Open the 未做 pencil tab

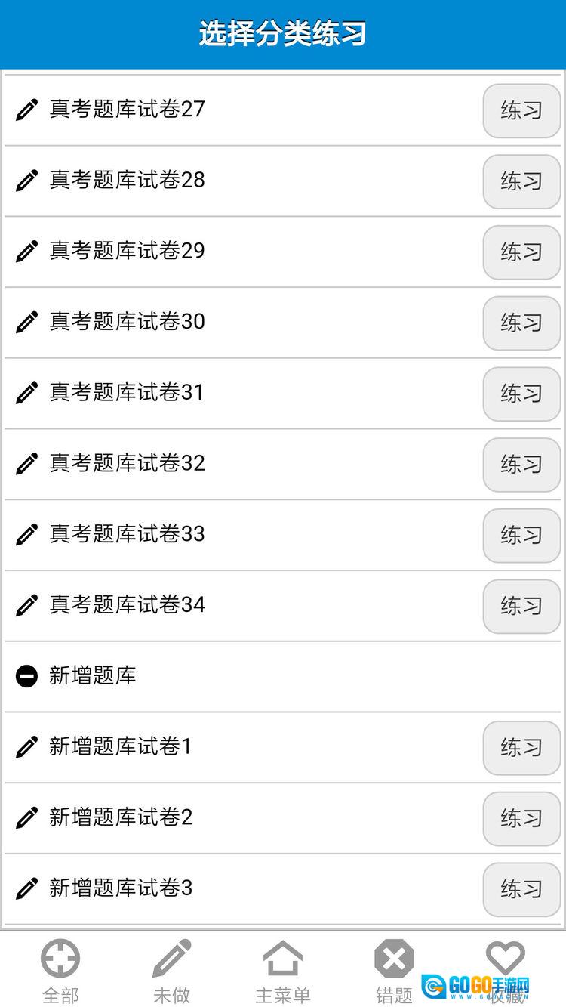click(x=172, y=959)
